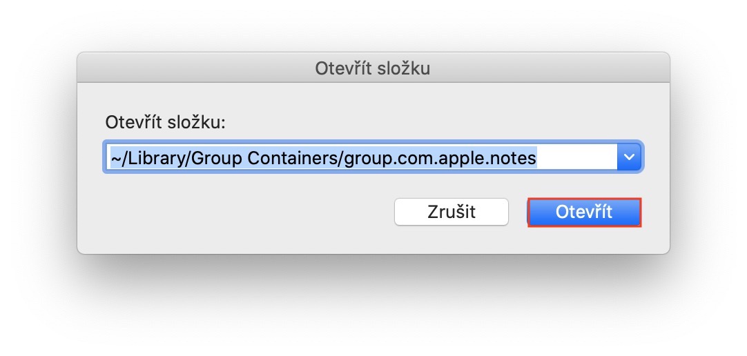747x356 pixels.
Task: Show path history with the blue arrow
Action: (x=628, y=157)
